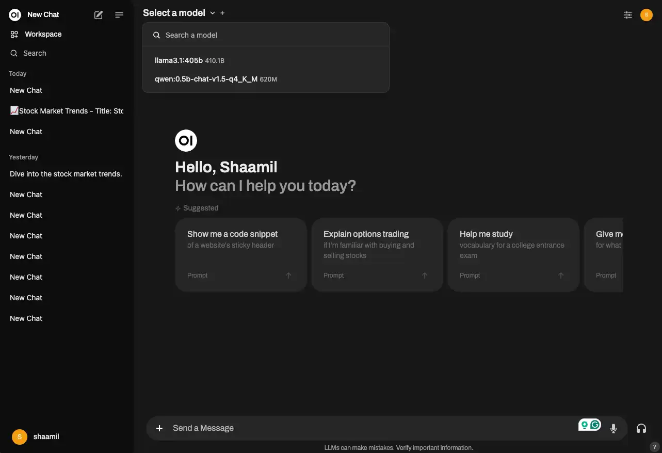The image size is (662, 453).
Task: Click the Search a model input field
Action: (268, 35)
